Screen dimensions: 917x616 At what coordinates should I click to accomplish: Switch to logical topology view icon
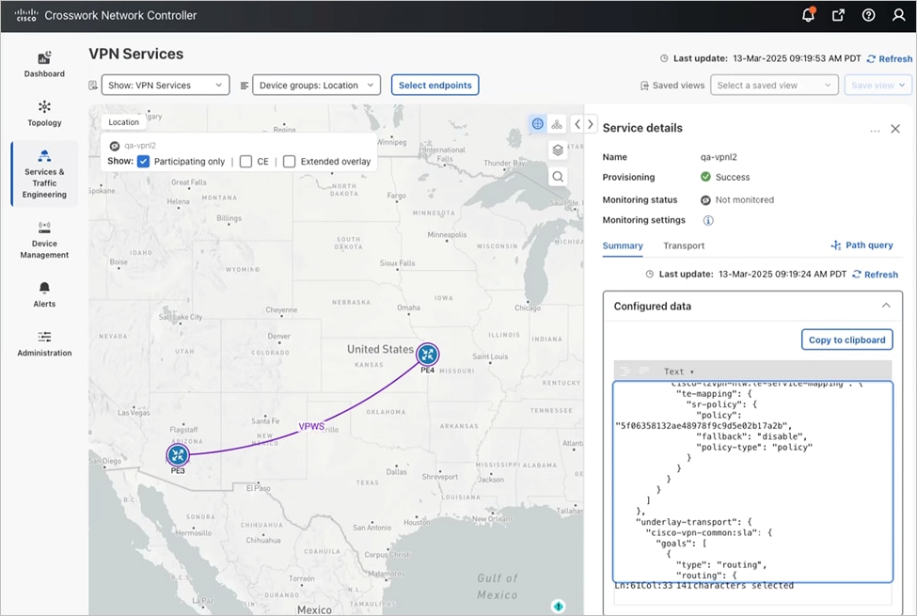pos(559,123)
